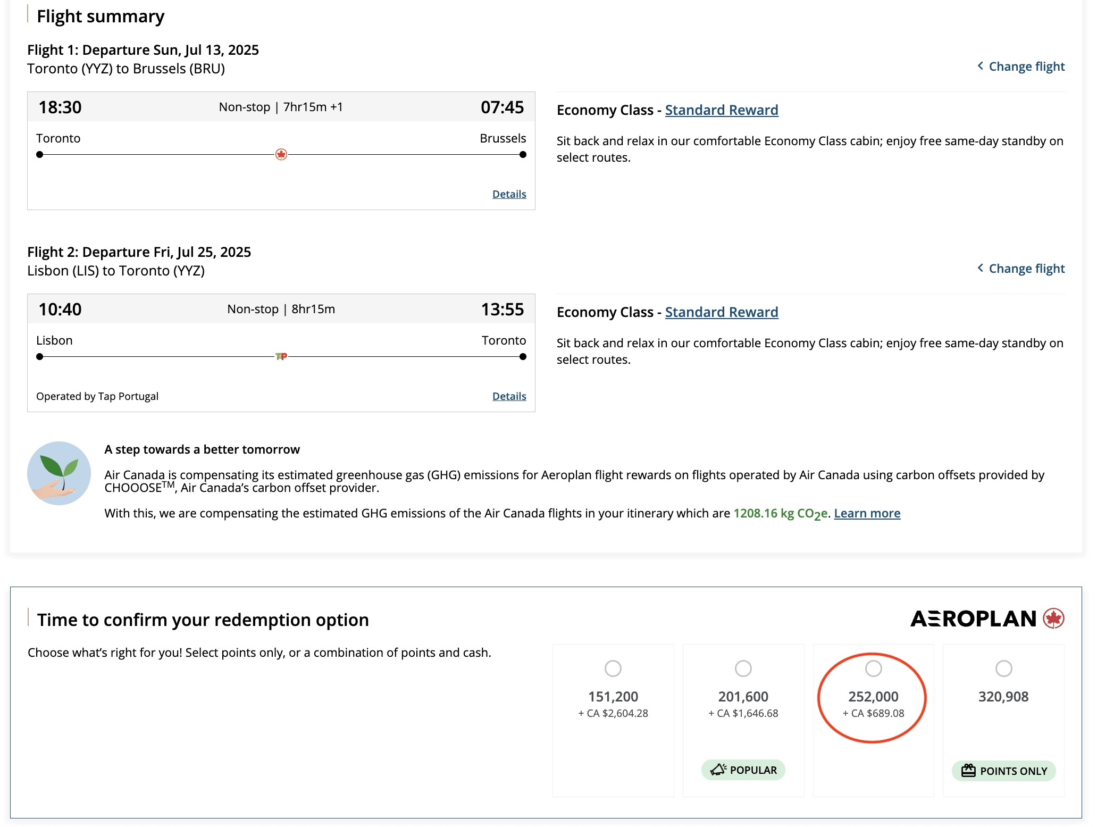Follow the Learn more carbon offset link
This screenshot has height=827, width=1097.
(x=867, y=513)
